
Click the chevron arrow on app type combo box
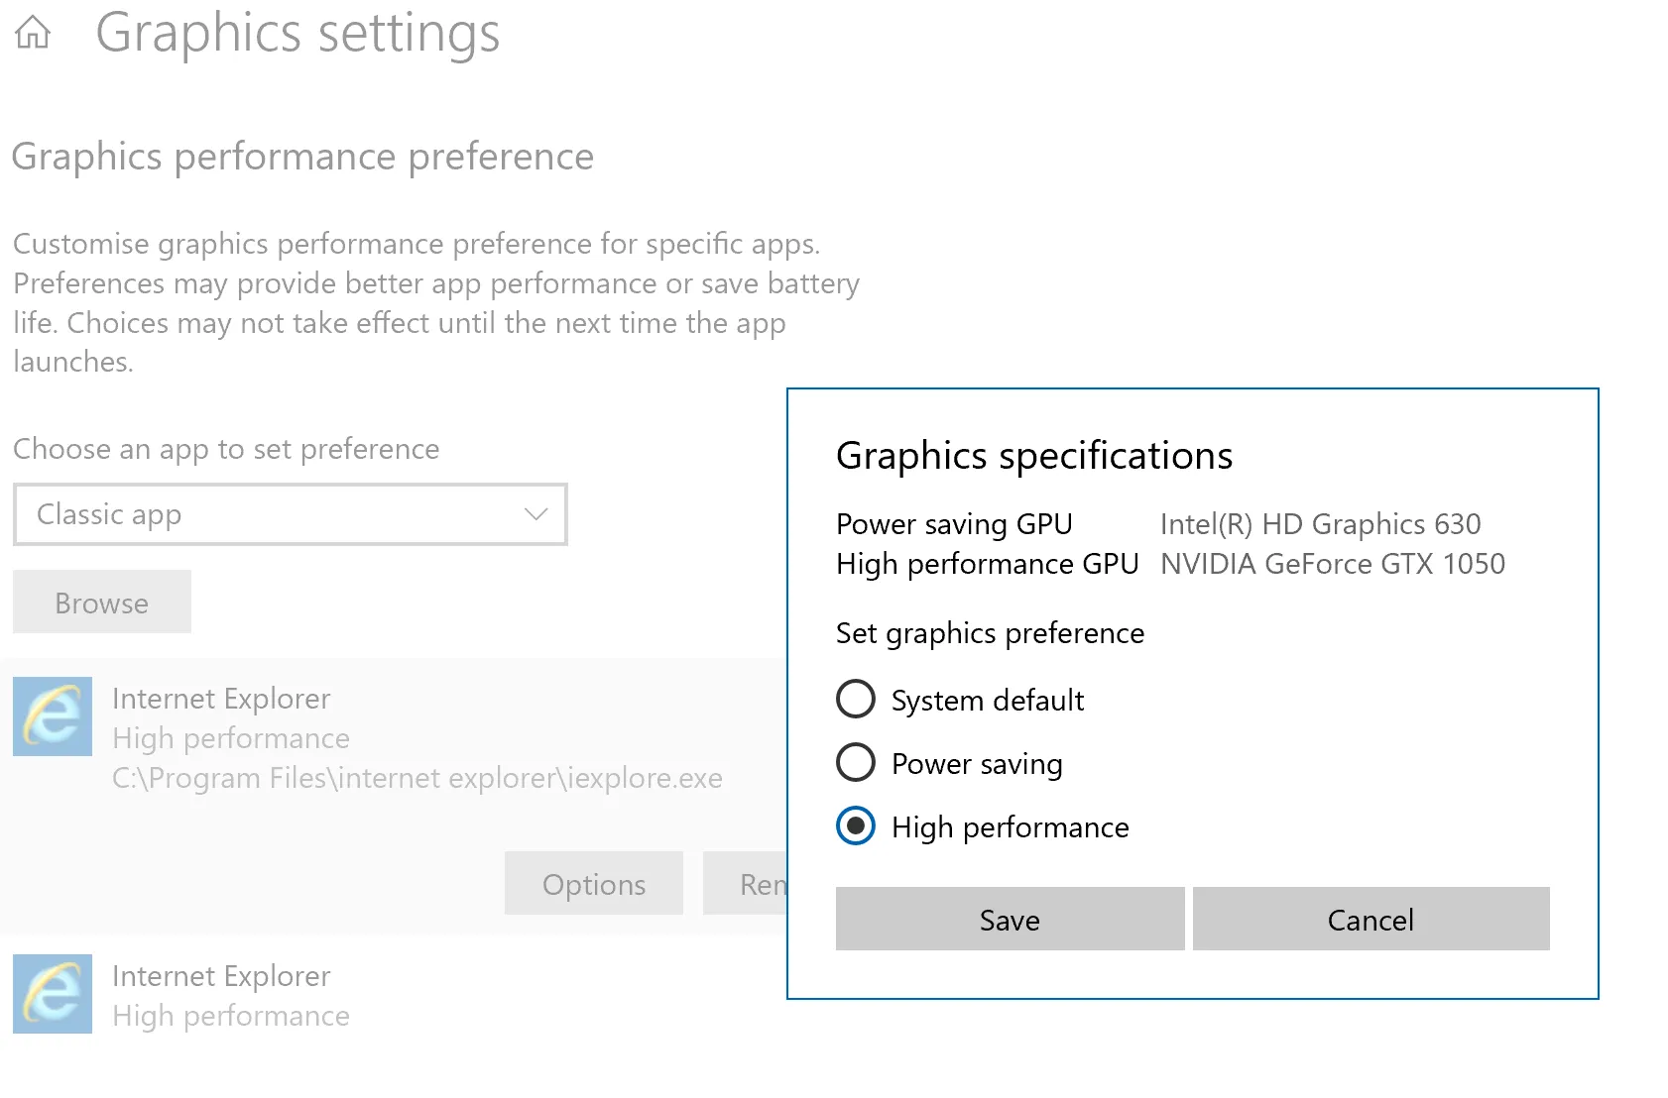point(536,514)
